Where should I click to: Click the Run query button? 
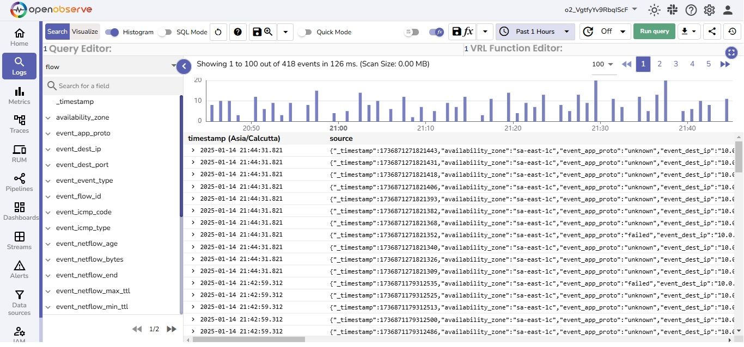pos(654,31)
